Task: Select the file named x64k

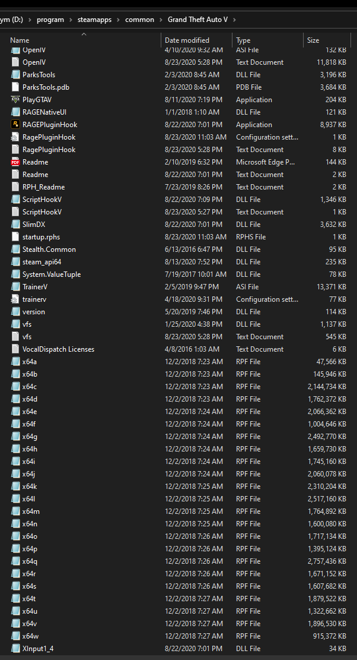Action: coord(30,487)
